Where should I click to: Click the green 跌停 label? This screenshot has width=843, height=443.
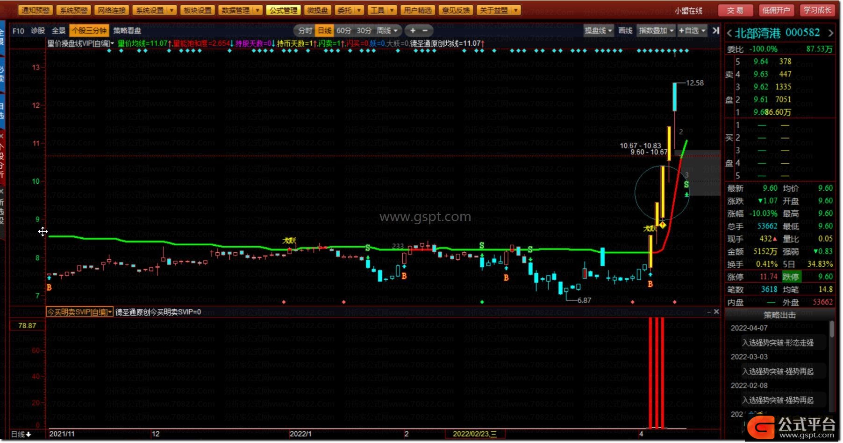click(x=791, y=277)
